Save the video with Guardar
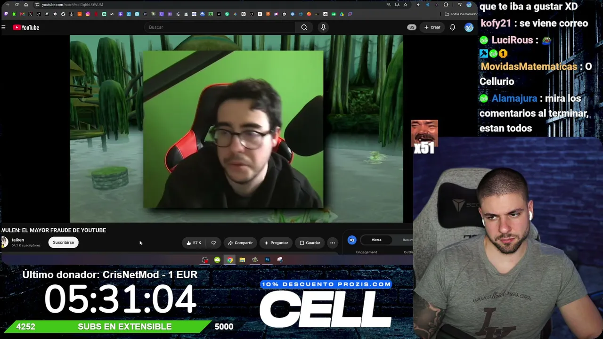603x339 pixels. [x=310, y=243]
